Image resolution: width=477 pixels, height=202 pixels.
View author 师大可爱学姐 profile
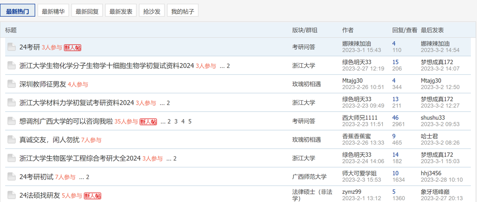pyautogui.click(x=359, y=173)
